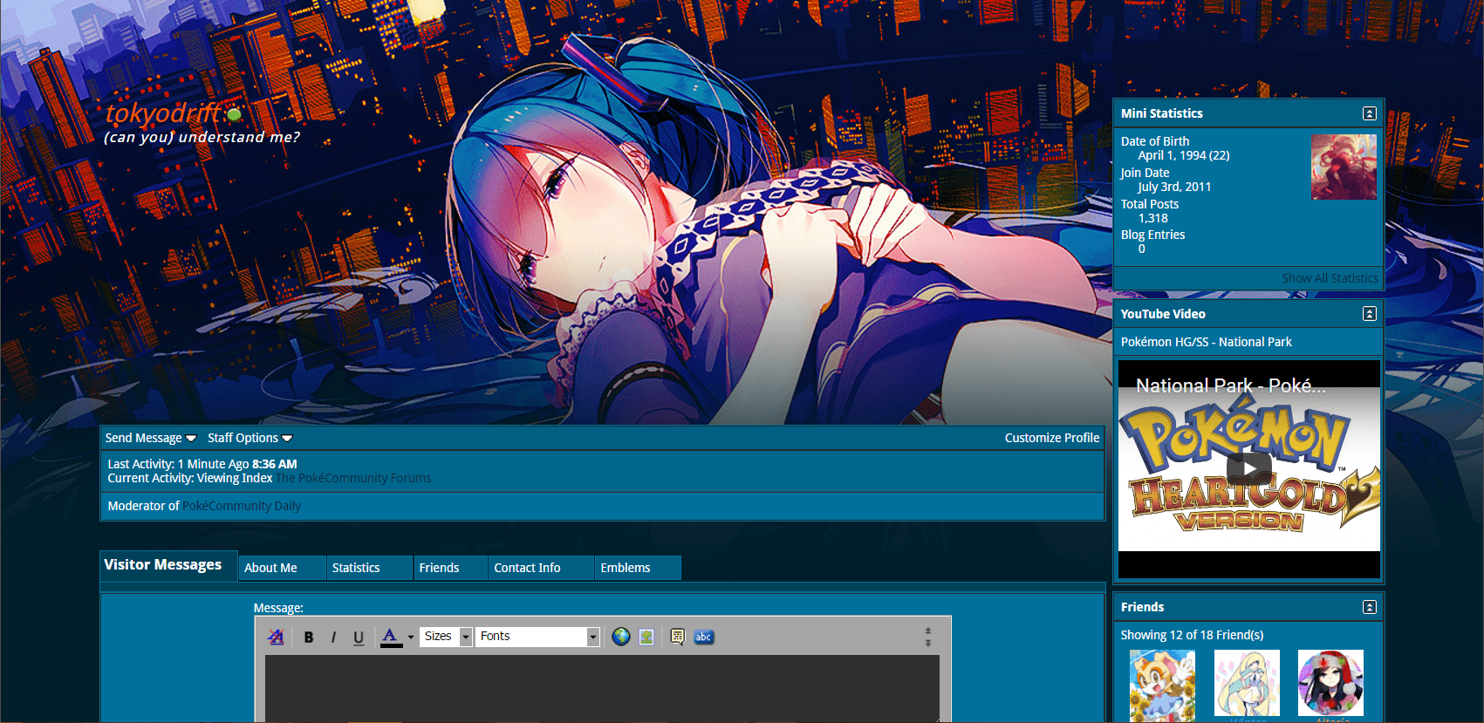1484x723 pixels.
Task: Open the friend avatar with Santa hat
Action: click(x=1330, y=684)
